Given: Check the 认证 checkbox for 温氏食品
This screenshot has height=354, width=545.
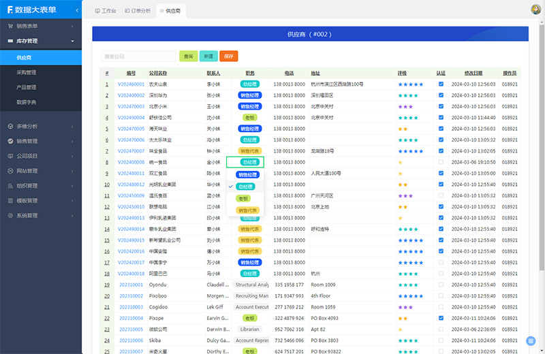Looking at the screenshot, I should [x=441, y=195].
